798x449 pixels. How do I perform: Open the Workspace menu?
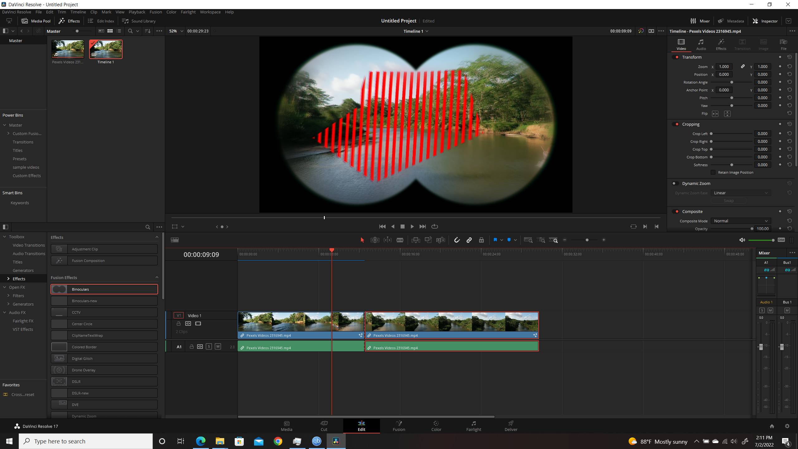click(x=210, y=12)
